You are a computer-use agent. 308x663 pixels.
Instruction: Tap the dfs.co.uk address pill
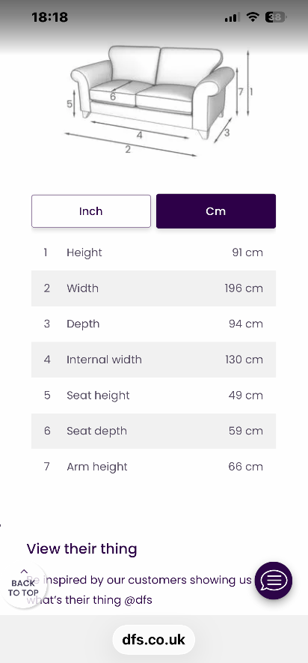[x=153, y=640]
